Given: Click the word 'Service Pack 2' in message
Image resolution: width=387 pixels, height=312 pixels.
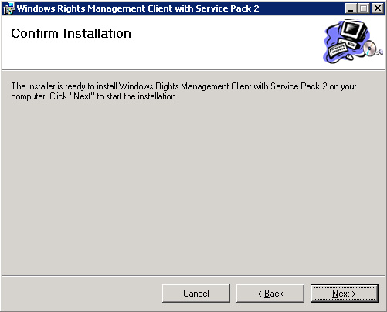Looking at the screenshot, I should 299,86.
